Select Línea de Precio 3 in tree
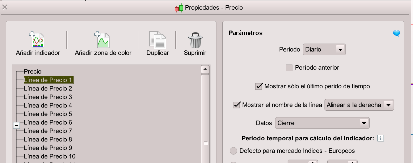Image resolution: width=413 pixels, height=163 pixels. (x=48, y=97)
